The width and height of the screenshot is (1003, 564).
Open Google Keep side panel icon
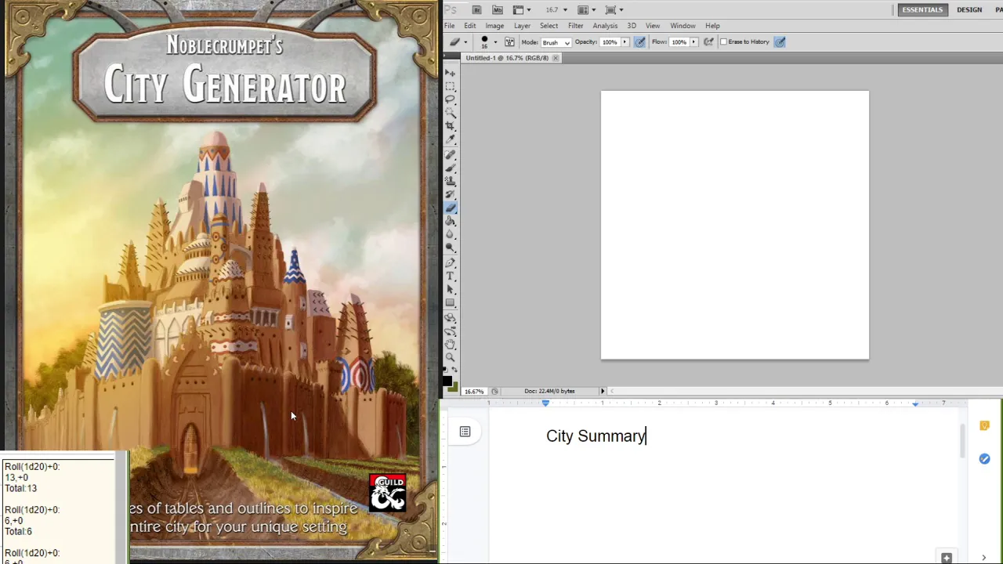tap(984, 425)
